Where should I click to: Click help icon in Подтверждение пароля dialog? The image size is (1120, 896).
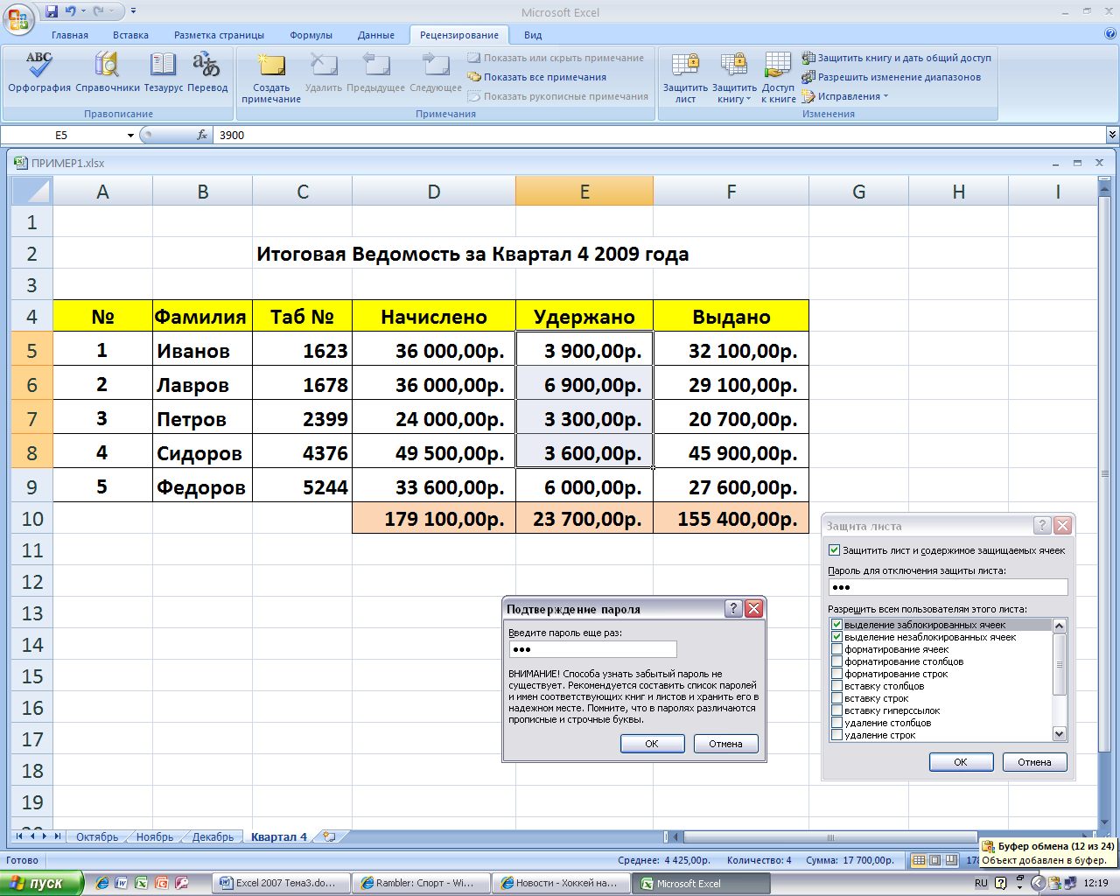[734, 609]
